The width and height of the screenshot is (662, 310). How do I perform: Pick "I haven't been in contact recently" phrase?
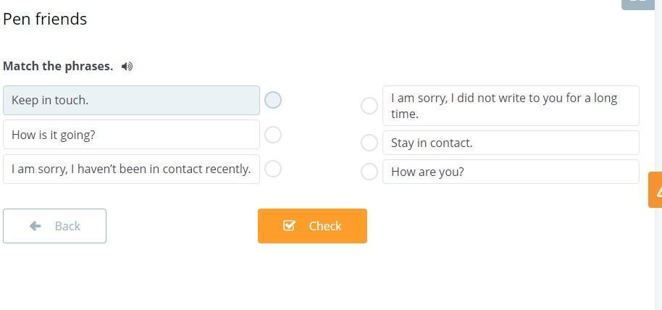pos(131,169)
